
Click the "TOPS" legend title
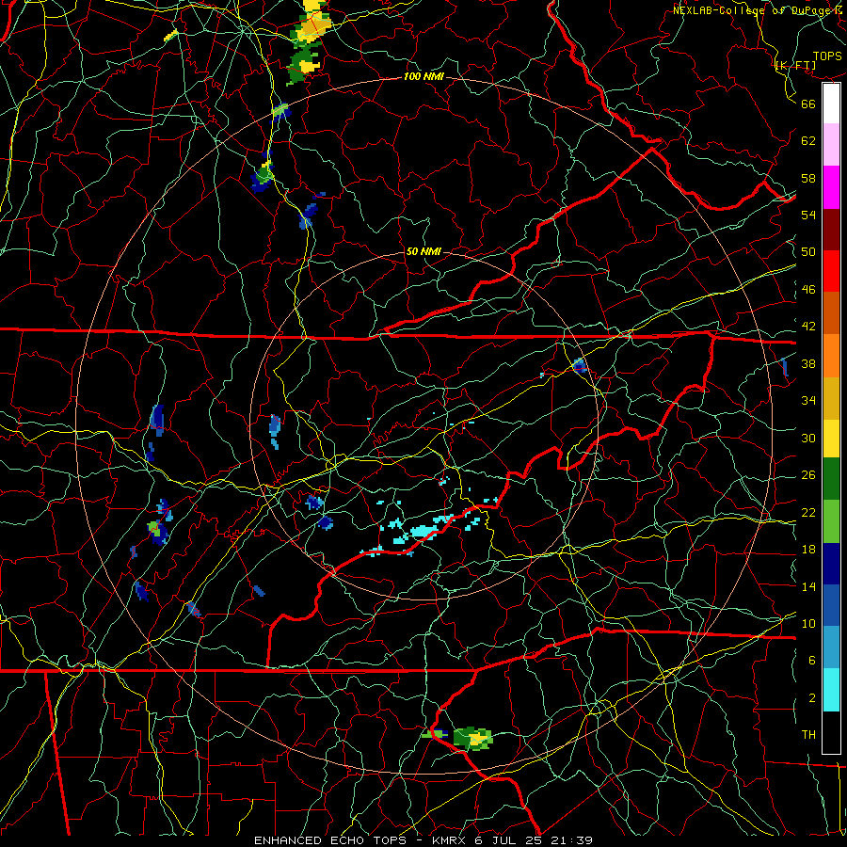[827, 56]
